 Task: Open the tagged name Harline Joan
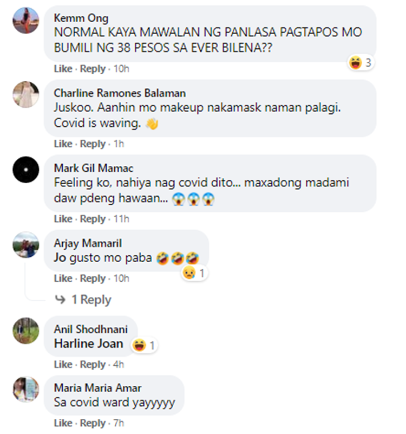[x=88, y=344]
